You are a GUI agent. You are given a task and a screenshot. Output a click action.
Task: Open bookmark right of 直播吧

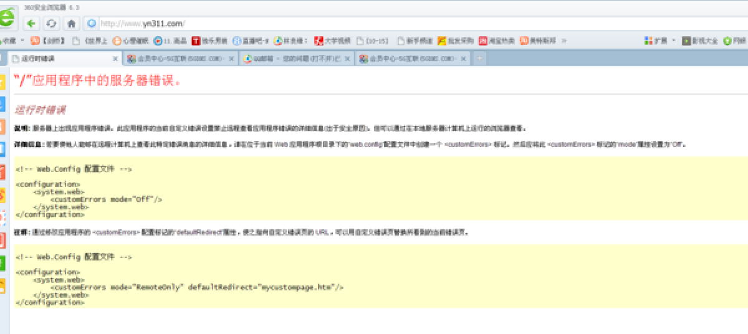[x=291, y=41]
